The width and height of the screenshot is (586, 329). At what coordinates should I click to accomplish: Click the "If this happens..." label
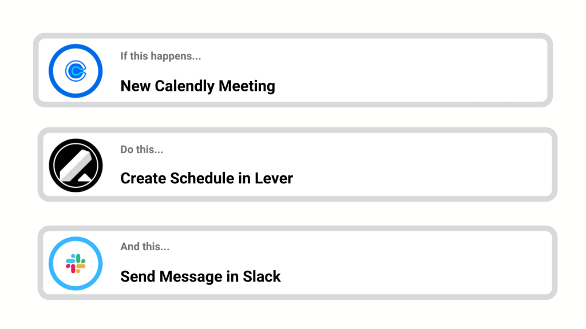pyautogui.click(x=160, y=56)
